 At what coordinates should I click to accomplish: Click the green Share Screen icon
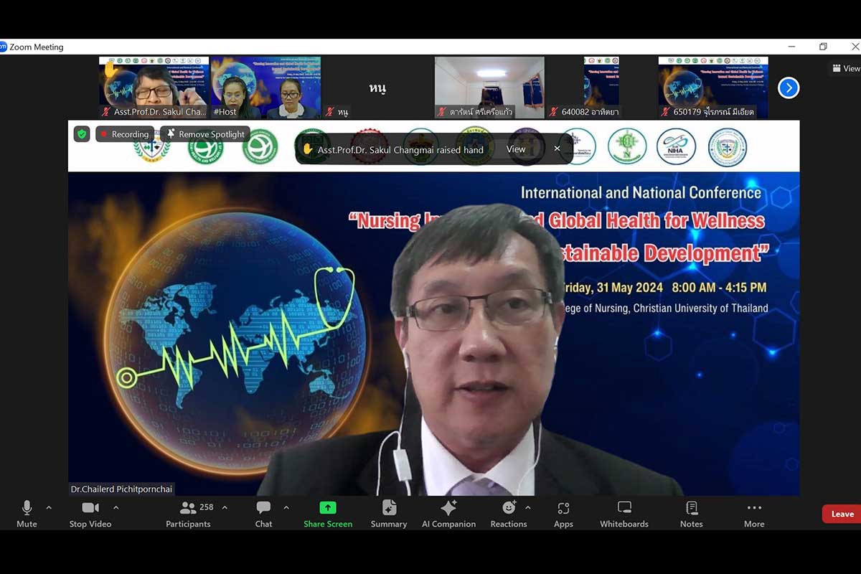coord(328,508)
